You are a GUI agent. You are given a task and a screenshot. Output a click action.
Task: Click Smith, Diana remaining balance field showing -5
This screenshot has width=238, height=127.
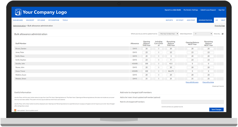tap(171, 56)
